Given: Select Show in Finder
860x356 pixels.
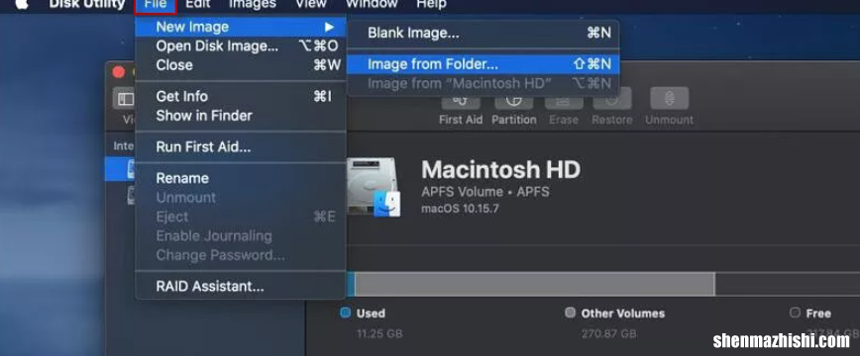Looking at the screenshot, I should [x=241, y=116].
